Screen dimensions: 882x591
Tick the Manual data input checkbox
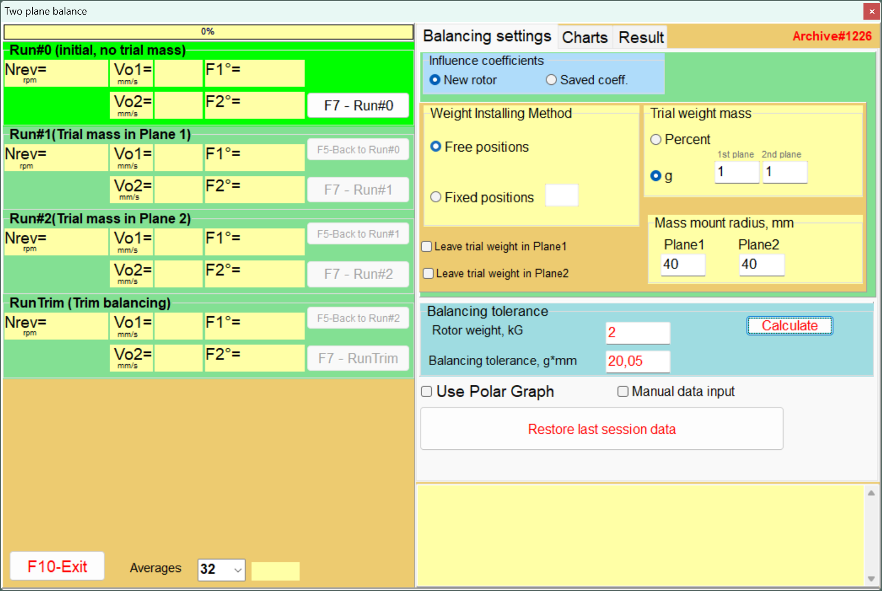tap(623, 392)
